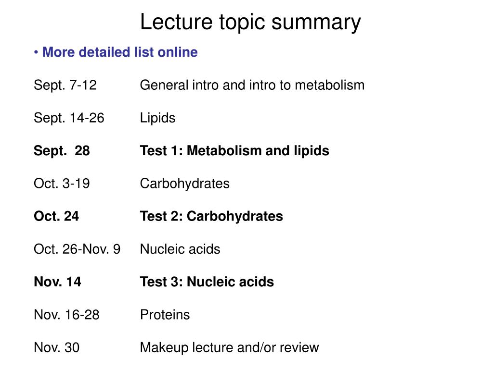Select the 'Nov. 16-28' date entry
Screen dimensions: 493x369
coord(66,315)
